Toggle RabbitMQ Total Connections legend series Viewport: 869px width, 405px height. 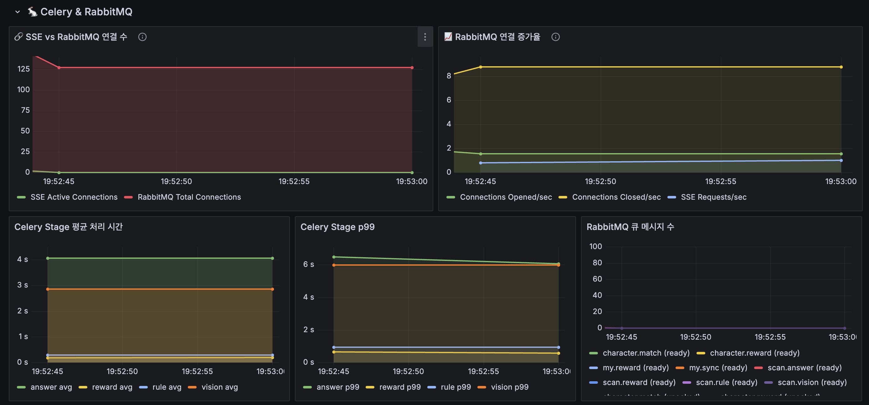(189, 197)
